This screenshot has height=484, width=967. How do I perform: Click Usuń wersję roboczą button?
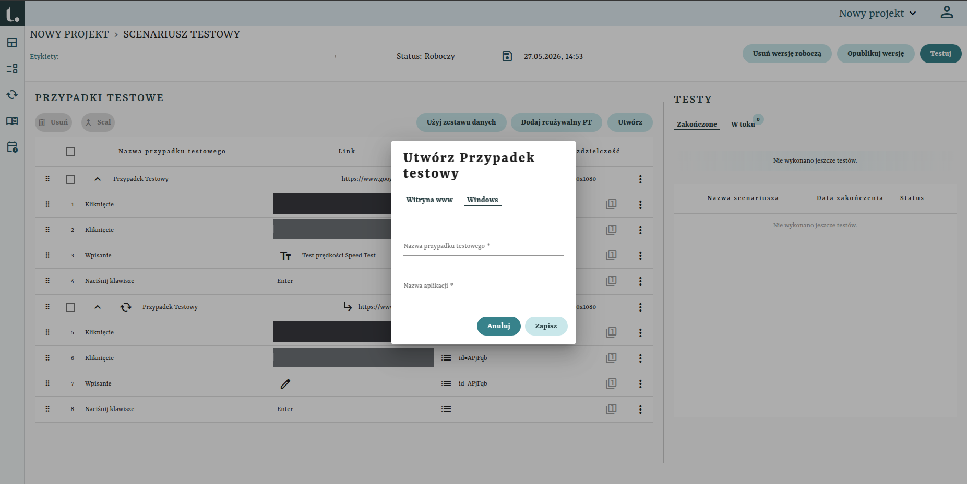point(787,54)
